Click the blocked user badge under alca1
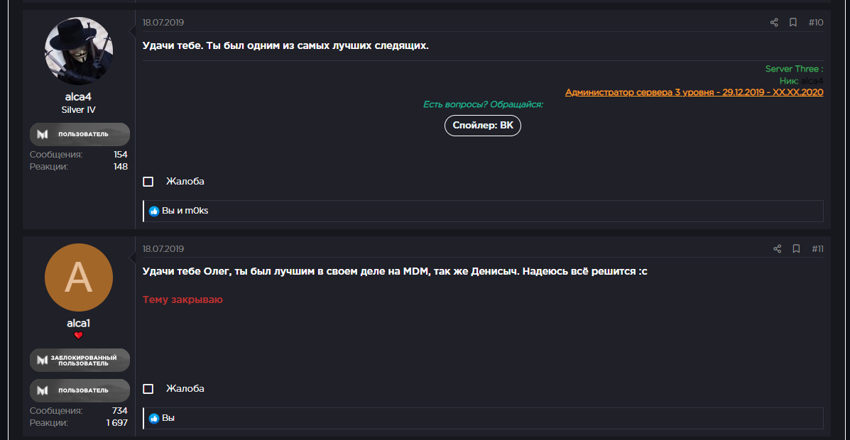Image resolution: width=850 pixels, height=440 pixels. pos(80,360)
